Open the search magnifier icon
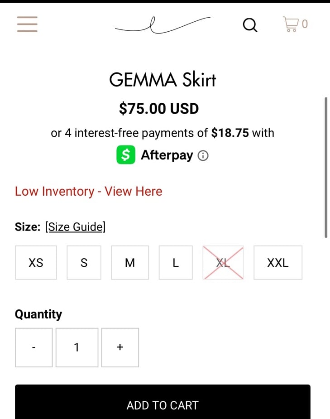Viewport: 330px width, 419px height. tap(250, 25)
